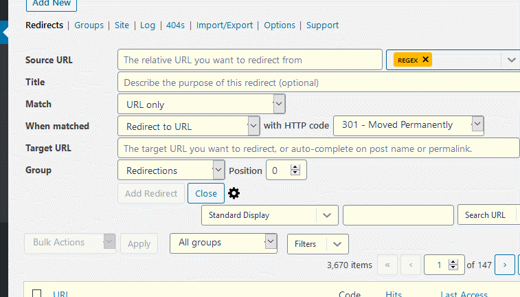Screen dimensions: 520x297
Task: Collapse the WordPress sidebar menu arrow
Action: click(x=4, y=32)
